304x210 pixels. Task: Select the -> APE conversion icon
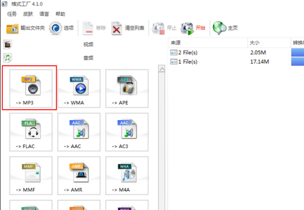127,89
